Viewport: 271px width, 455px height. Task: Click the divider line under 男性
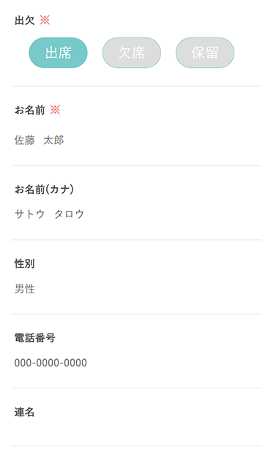click(136, 314)
